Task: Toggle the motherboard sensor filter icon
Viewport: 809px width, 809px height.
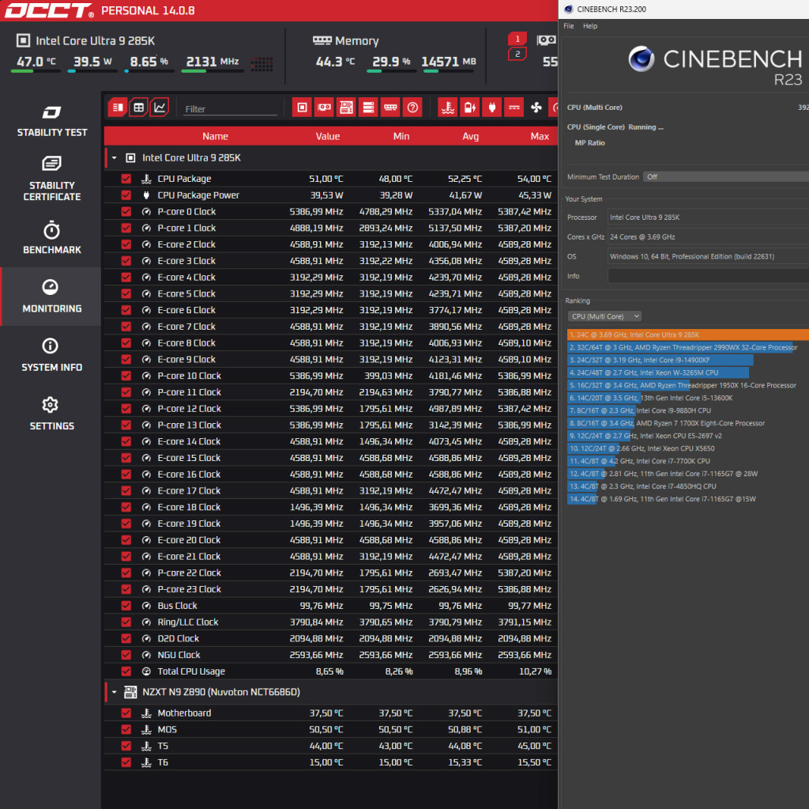Action: point(346,108)
